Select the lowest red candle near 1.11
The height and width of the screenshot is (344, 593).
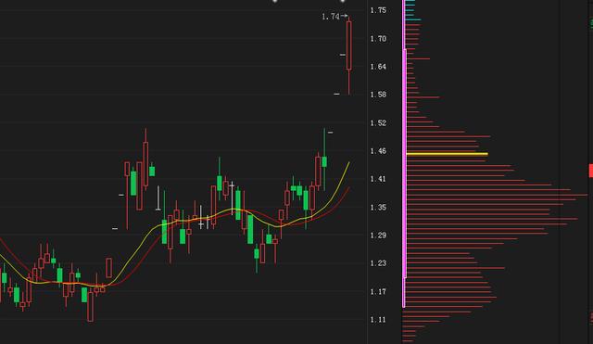coord(91,306)
